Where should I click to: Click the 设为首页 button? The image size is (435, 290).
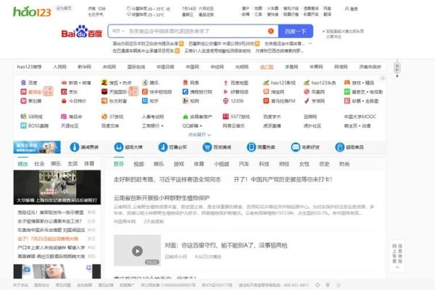coord(64,8)
